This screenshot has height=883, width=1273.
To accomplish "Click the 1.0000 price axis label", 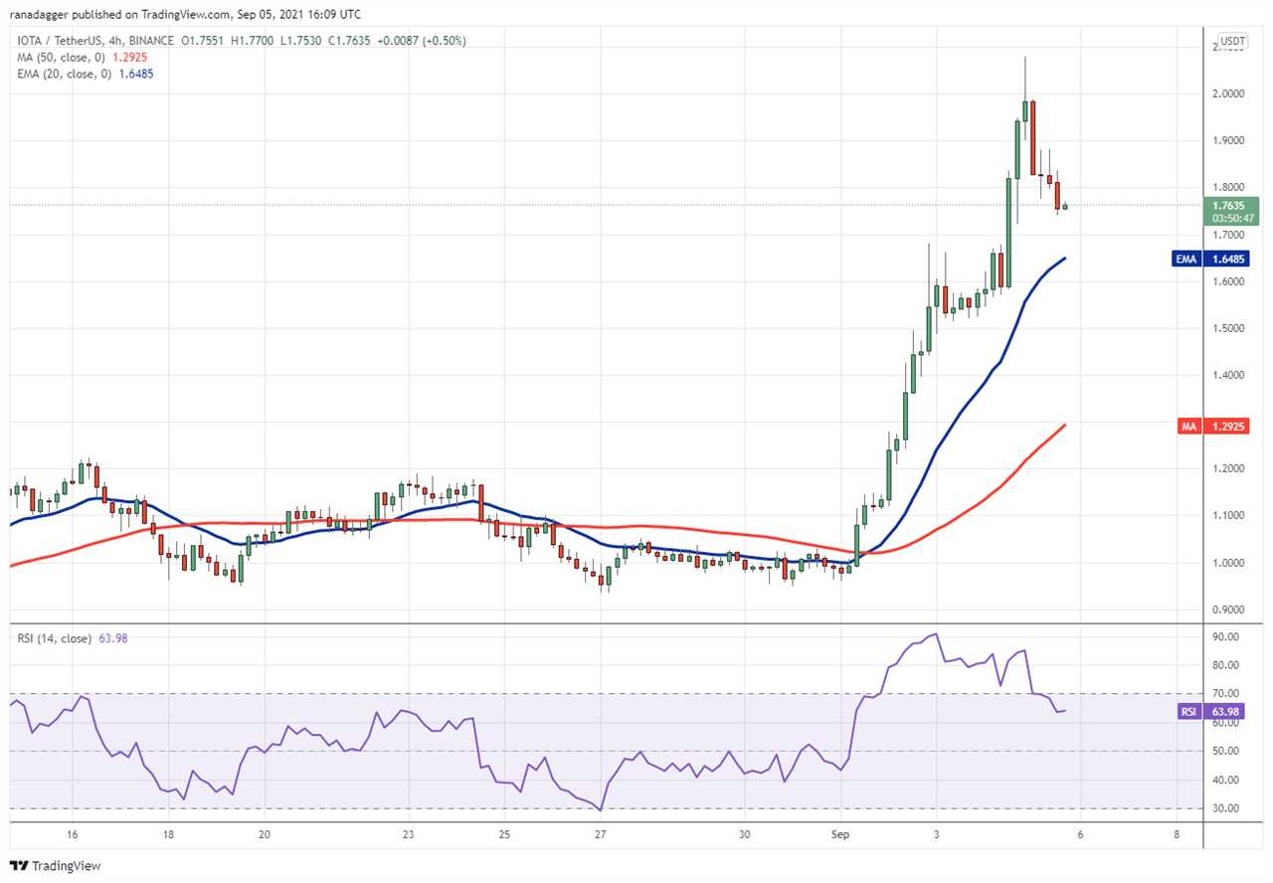I will [1229, 563].
